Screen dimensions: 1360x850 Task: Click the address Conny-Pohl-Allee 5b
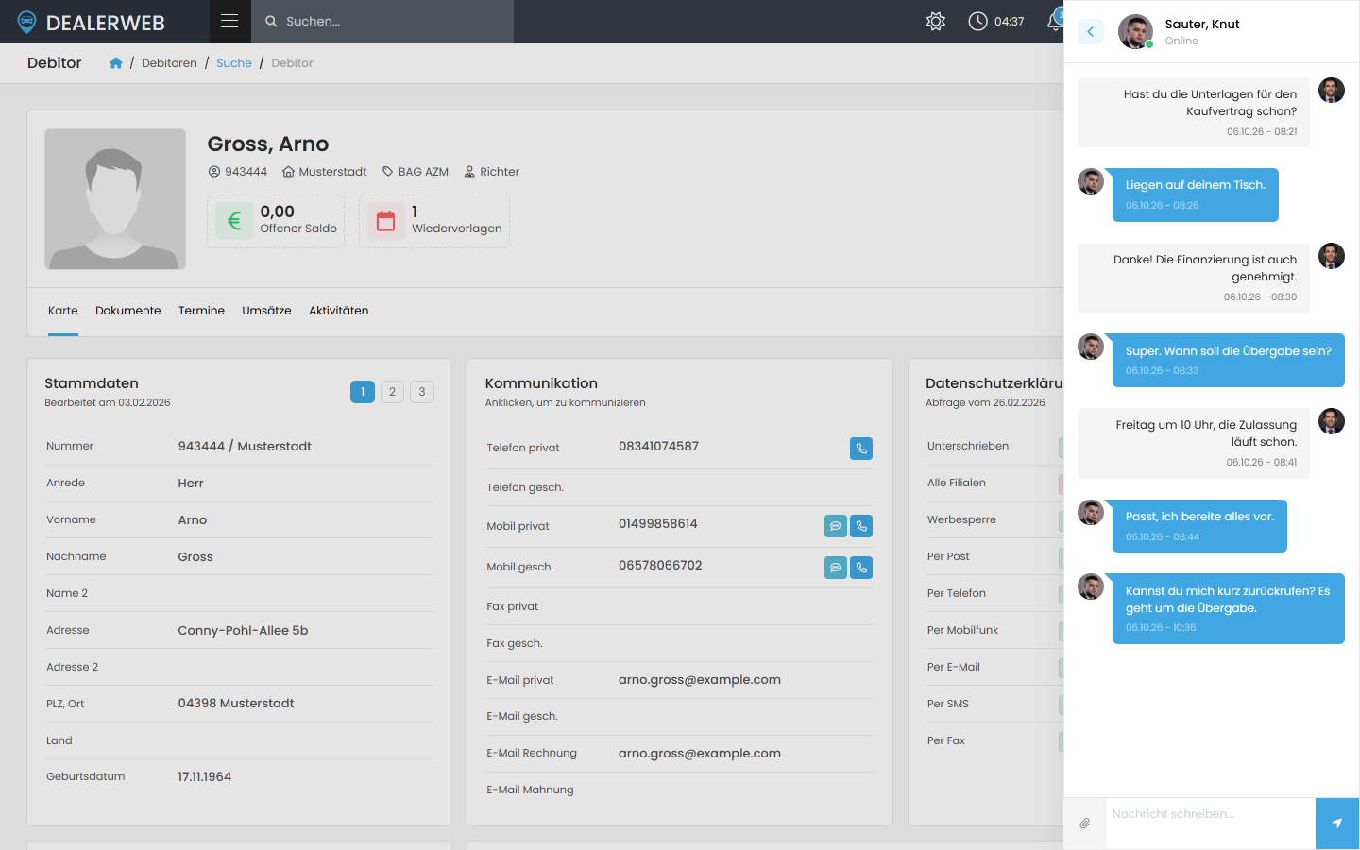click(x=244, y=631)
